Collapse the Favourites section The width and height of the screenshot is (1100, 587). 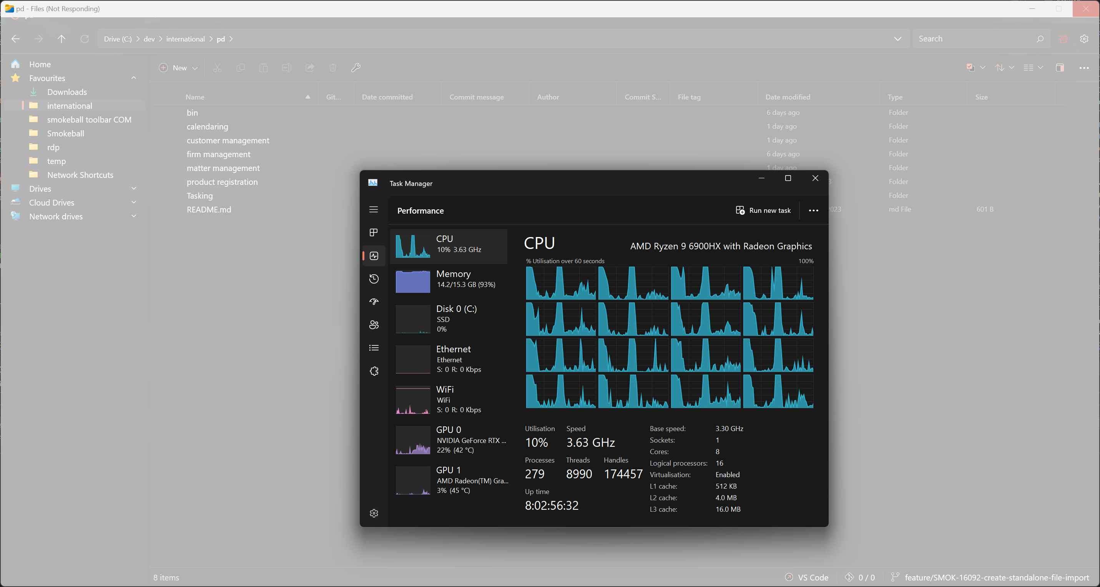click(x=134, y=78)
